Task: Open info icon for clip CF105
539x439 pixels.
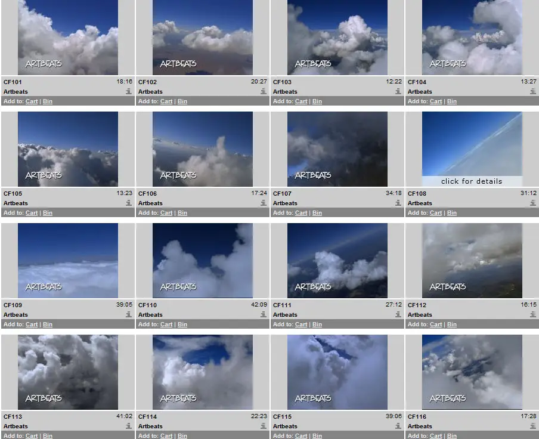Action: 129,203
